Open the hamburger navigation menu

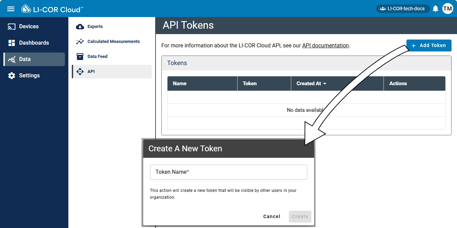pos(11,9)
